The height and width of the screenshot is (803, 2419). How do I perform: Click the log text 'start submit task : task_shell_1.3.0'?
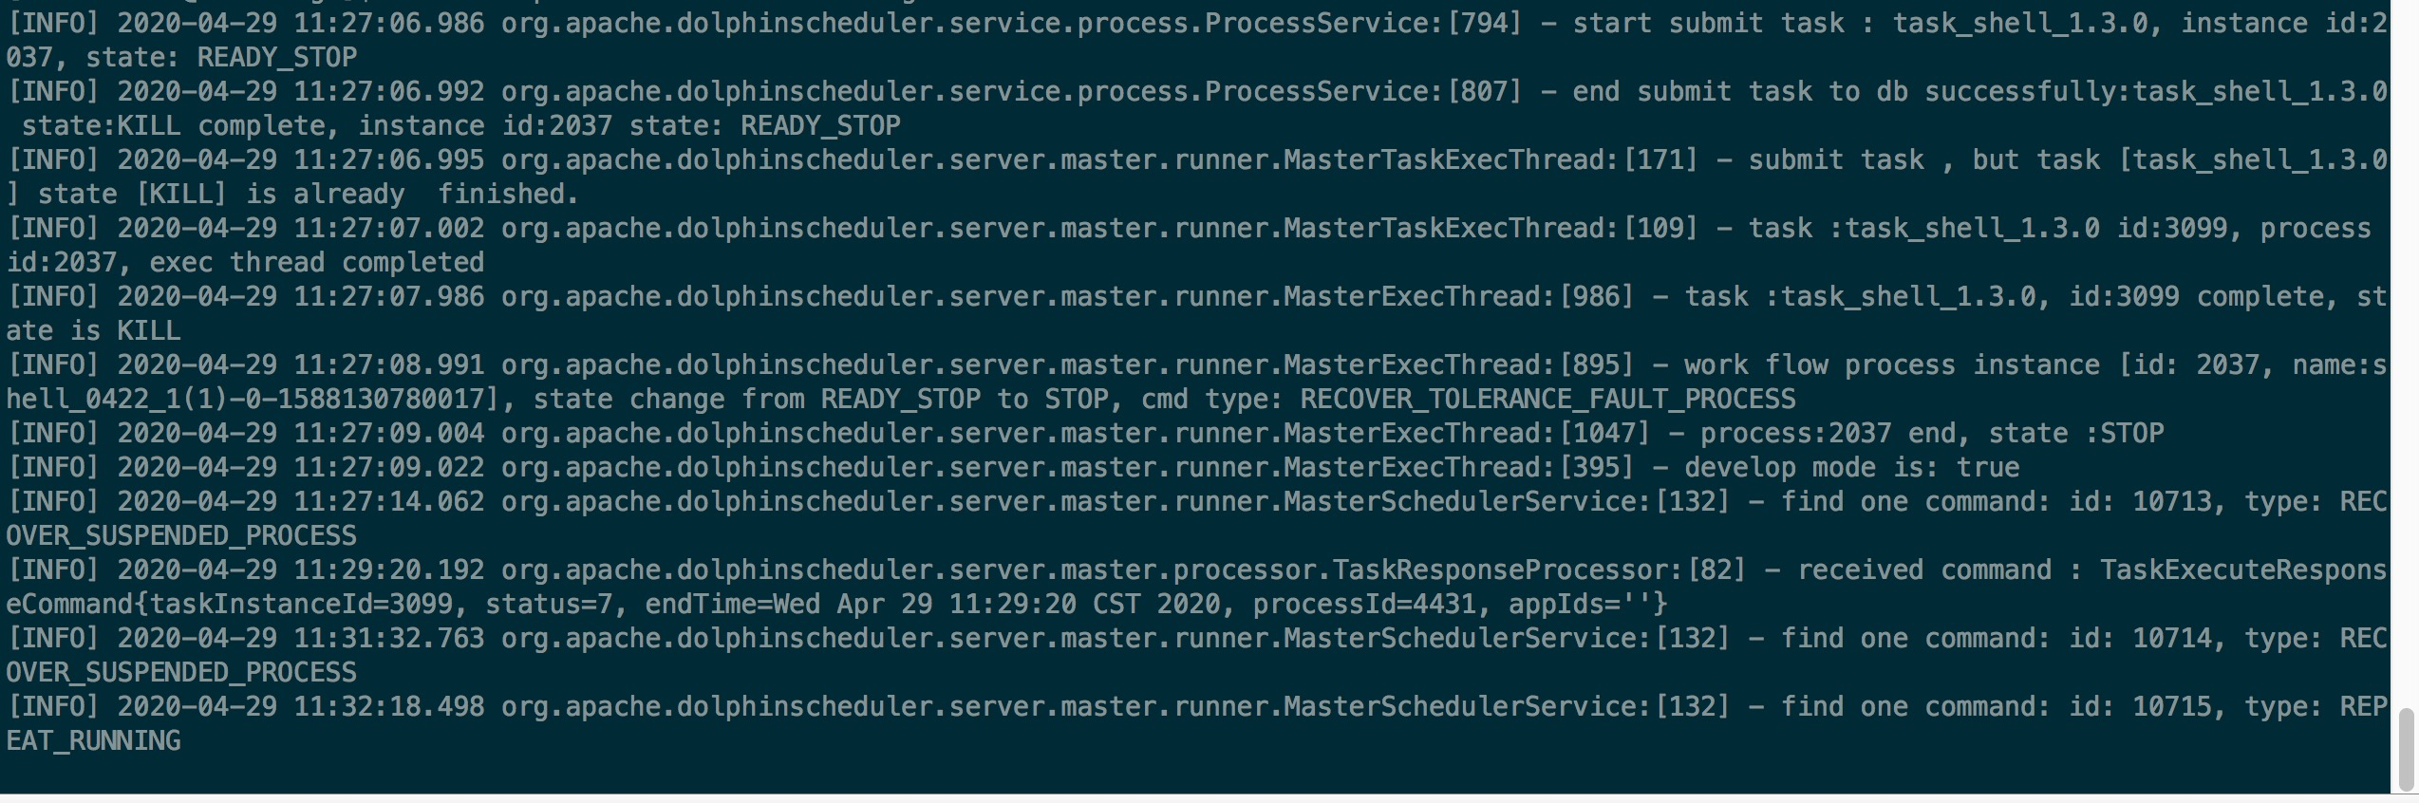coord(1860,23)
